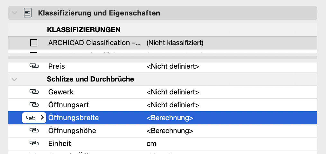Open the chevron next to Öffnungsbreite
This screenshot has width=326, height=154.
(42, 118)
